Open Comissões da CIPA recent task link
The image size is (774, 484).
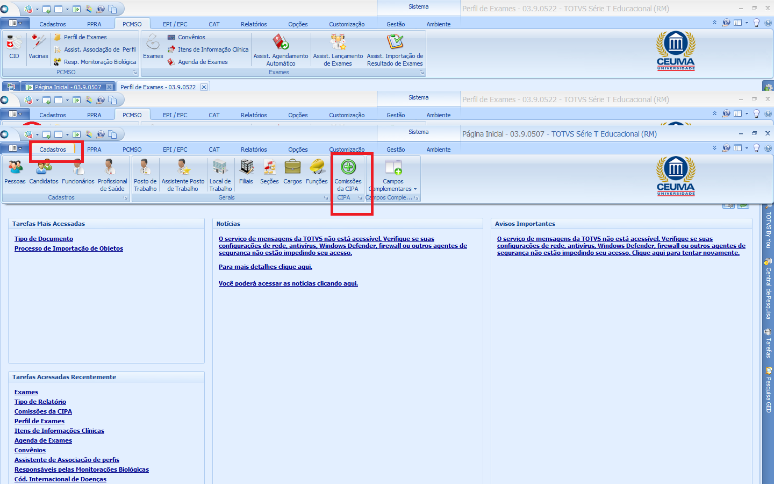pos(43,411)
